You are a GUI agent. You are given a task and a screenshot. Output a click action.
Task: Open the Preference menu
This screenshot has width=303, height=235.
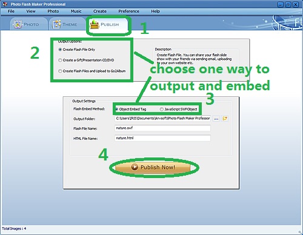[128, 12]
